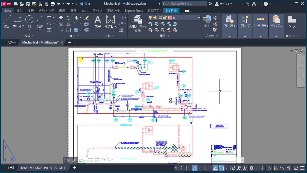
Task: Open the グループ panel flyout
Action: pos(245,36)
